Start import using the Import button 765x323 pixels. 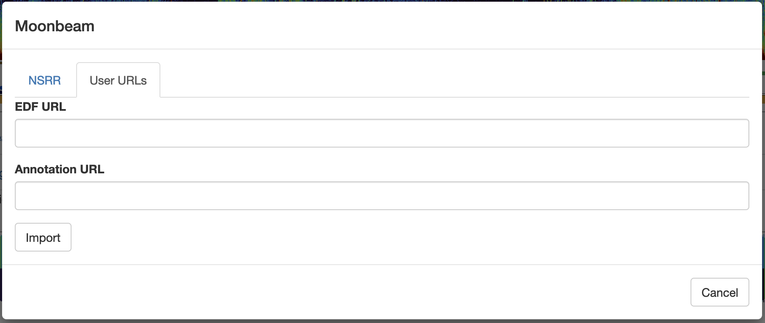(x=43, y=237)
